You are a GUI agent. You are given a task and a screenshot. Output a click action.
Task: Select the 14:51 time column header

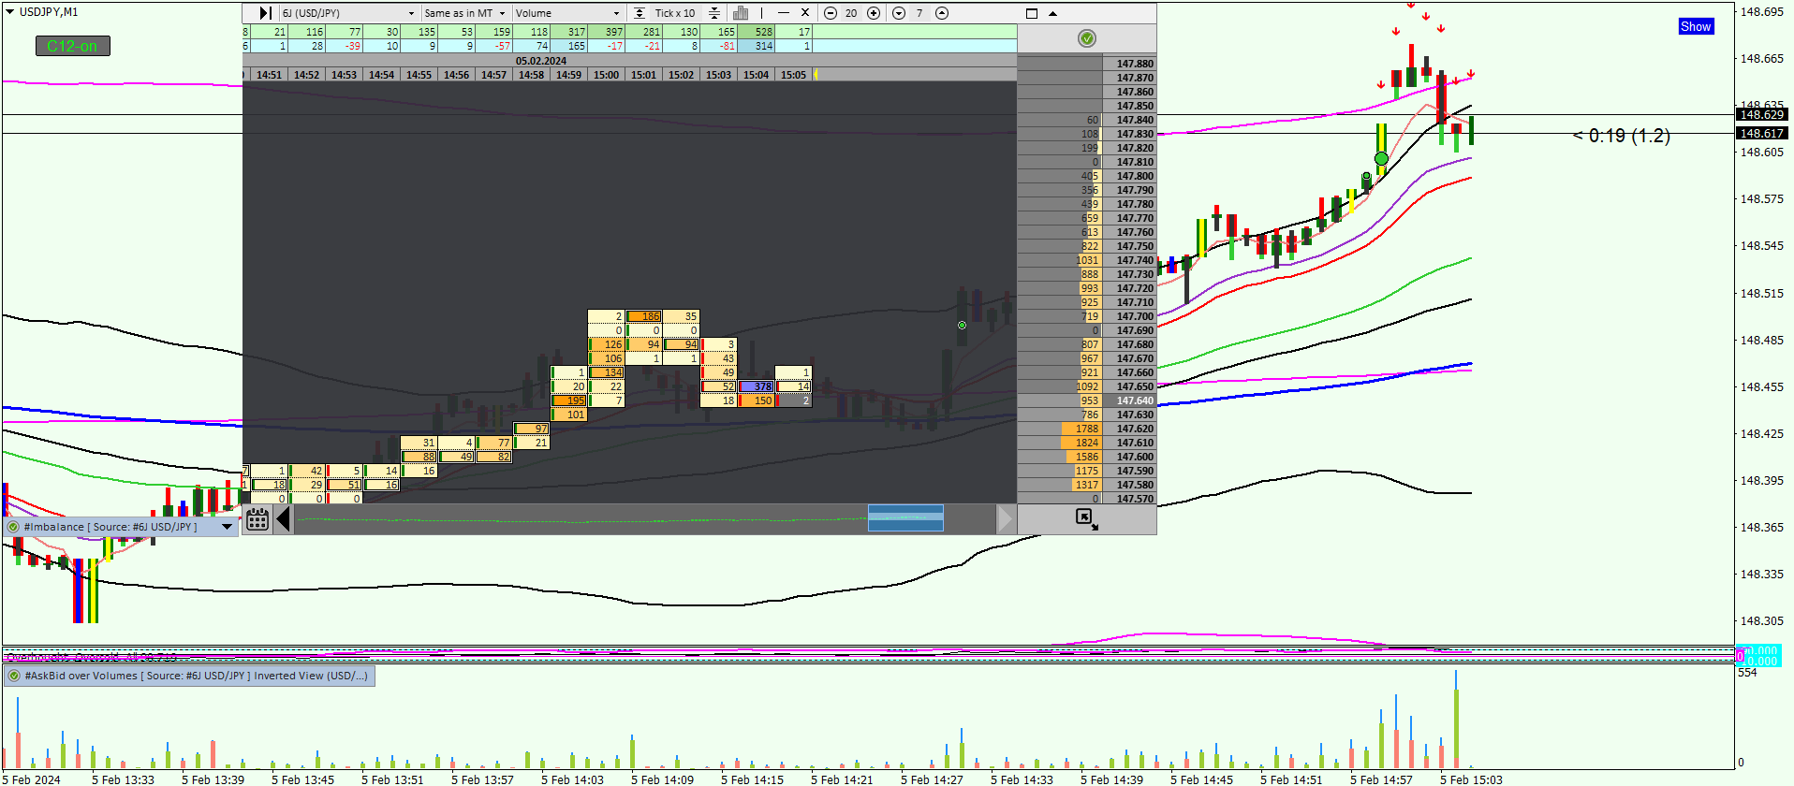tap(269, 75)
